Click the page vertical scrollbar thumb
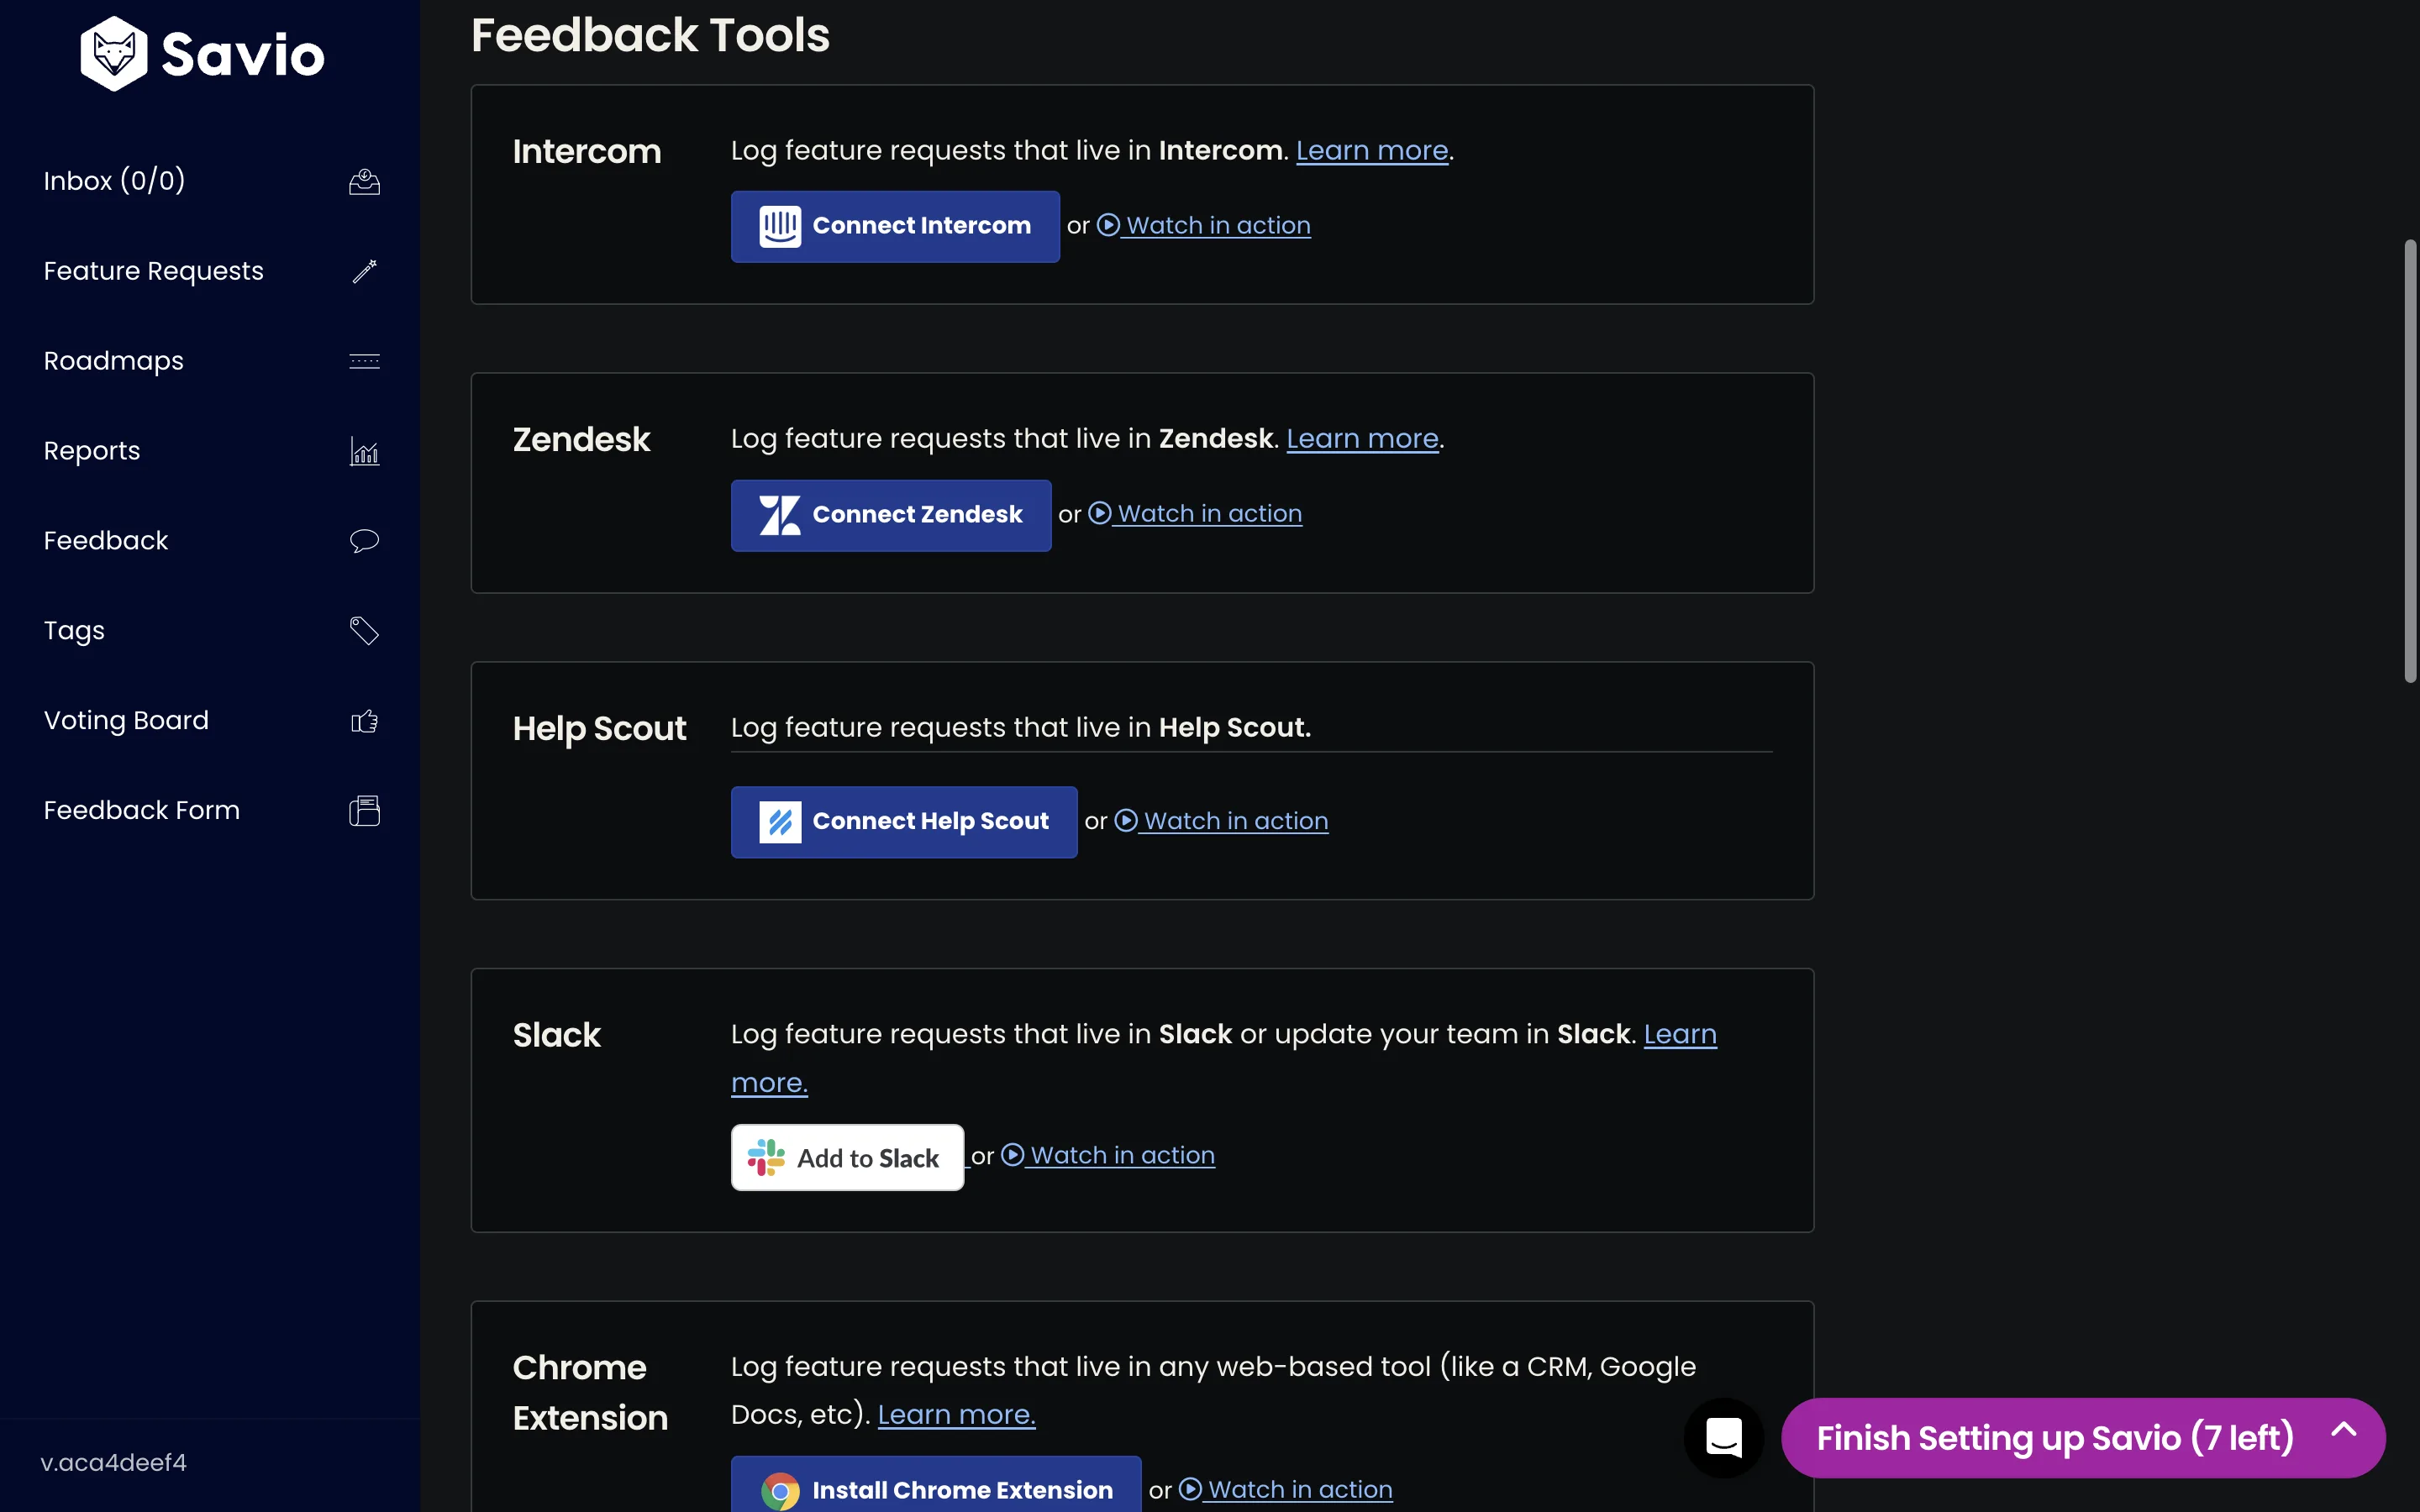 pos(2410,460)
